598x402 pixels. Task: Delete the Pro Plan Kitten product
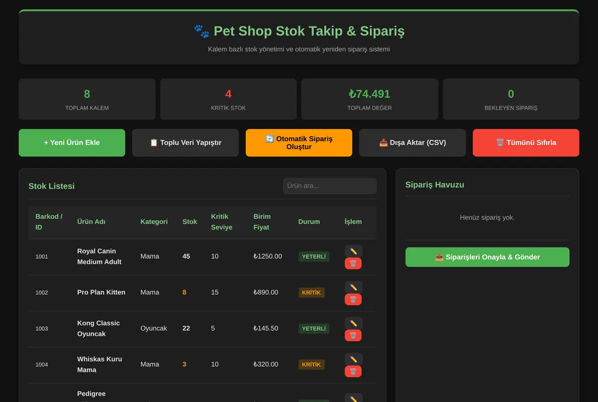[x=353, y=299]
